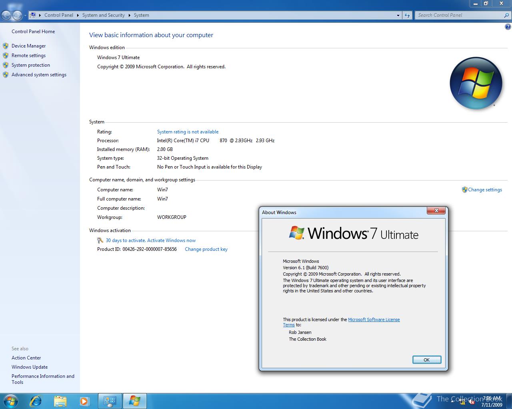Click OK in About Windows dialog
This screenshot has height=409, width=512.
[x=427, y=360]
